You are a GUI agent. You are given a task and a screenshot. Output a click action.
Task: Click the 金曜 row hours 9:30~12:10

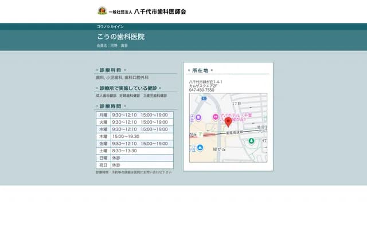[124, 144]
